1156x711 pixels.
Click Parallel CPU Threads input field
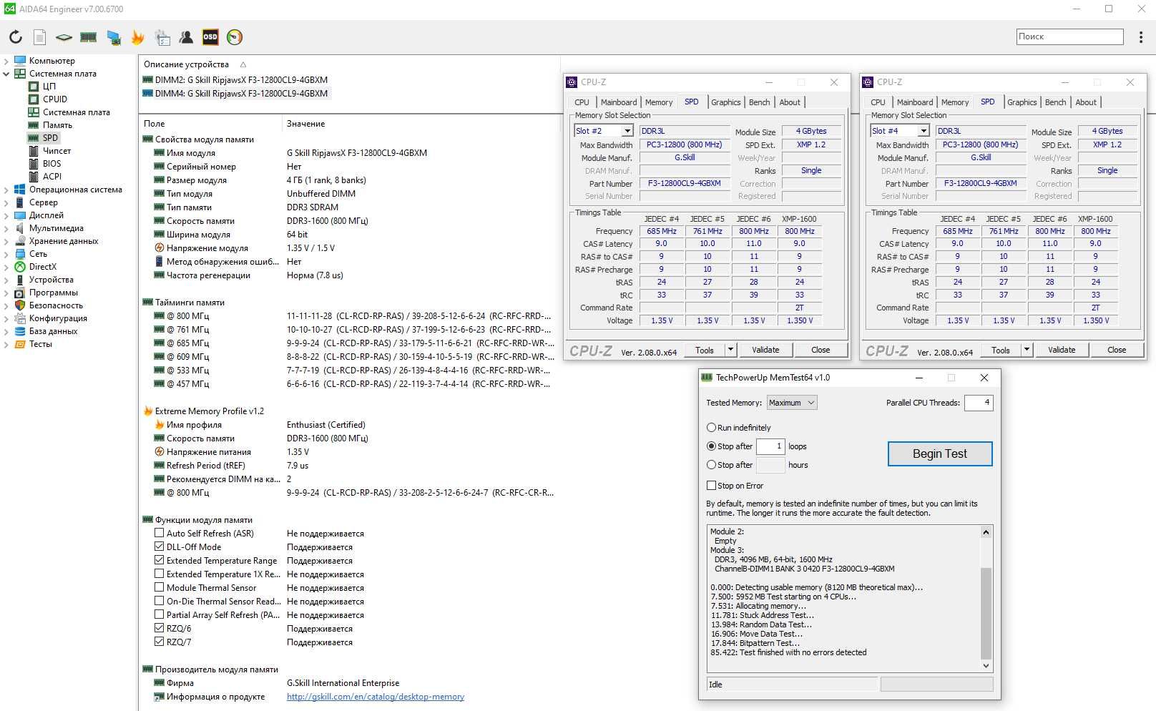(x=979, y=403)
